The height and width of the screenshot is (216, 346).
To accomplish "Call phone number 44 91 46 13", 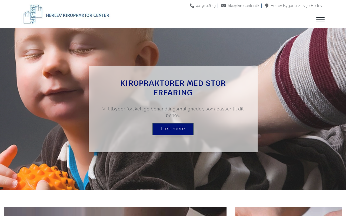I will coord(206,6).
